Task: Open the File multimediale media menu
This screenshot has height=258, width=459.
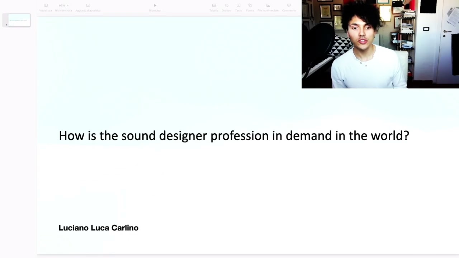Action: pos(268,8)
